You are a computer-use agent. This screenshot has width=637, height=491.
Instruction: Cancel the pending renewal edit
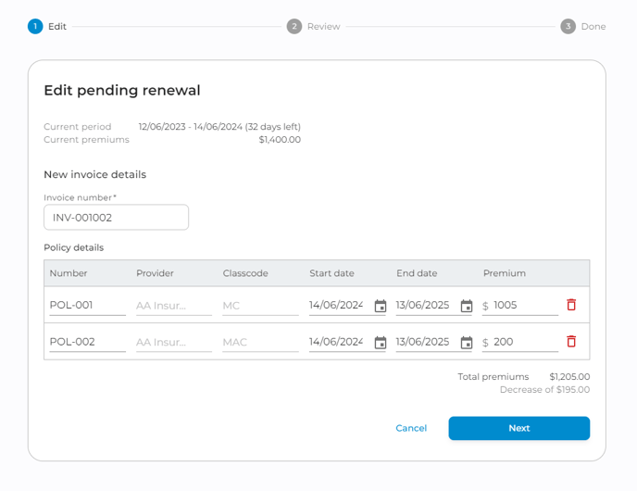(x=411, y=428)
